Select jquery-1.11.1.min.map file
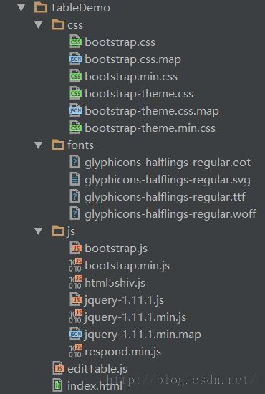Image resolution: width=265 pixels, height=394 pixels. (143, 335)
